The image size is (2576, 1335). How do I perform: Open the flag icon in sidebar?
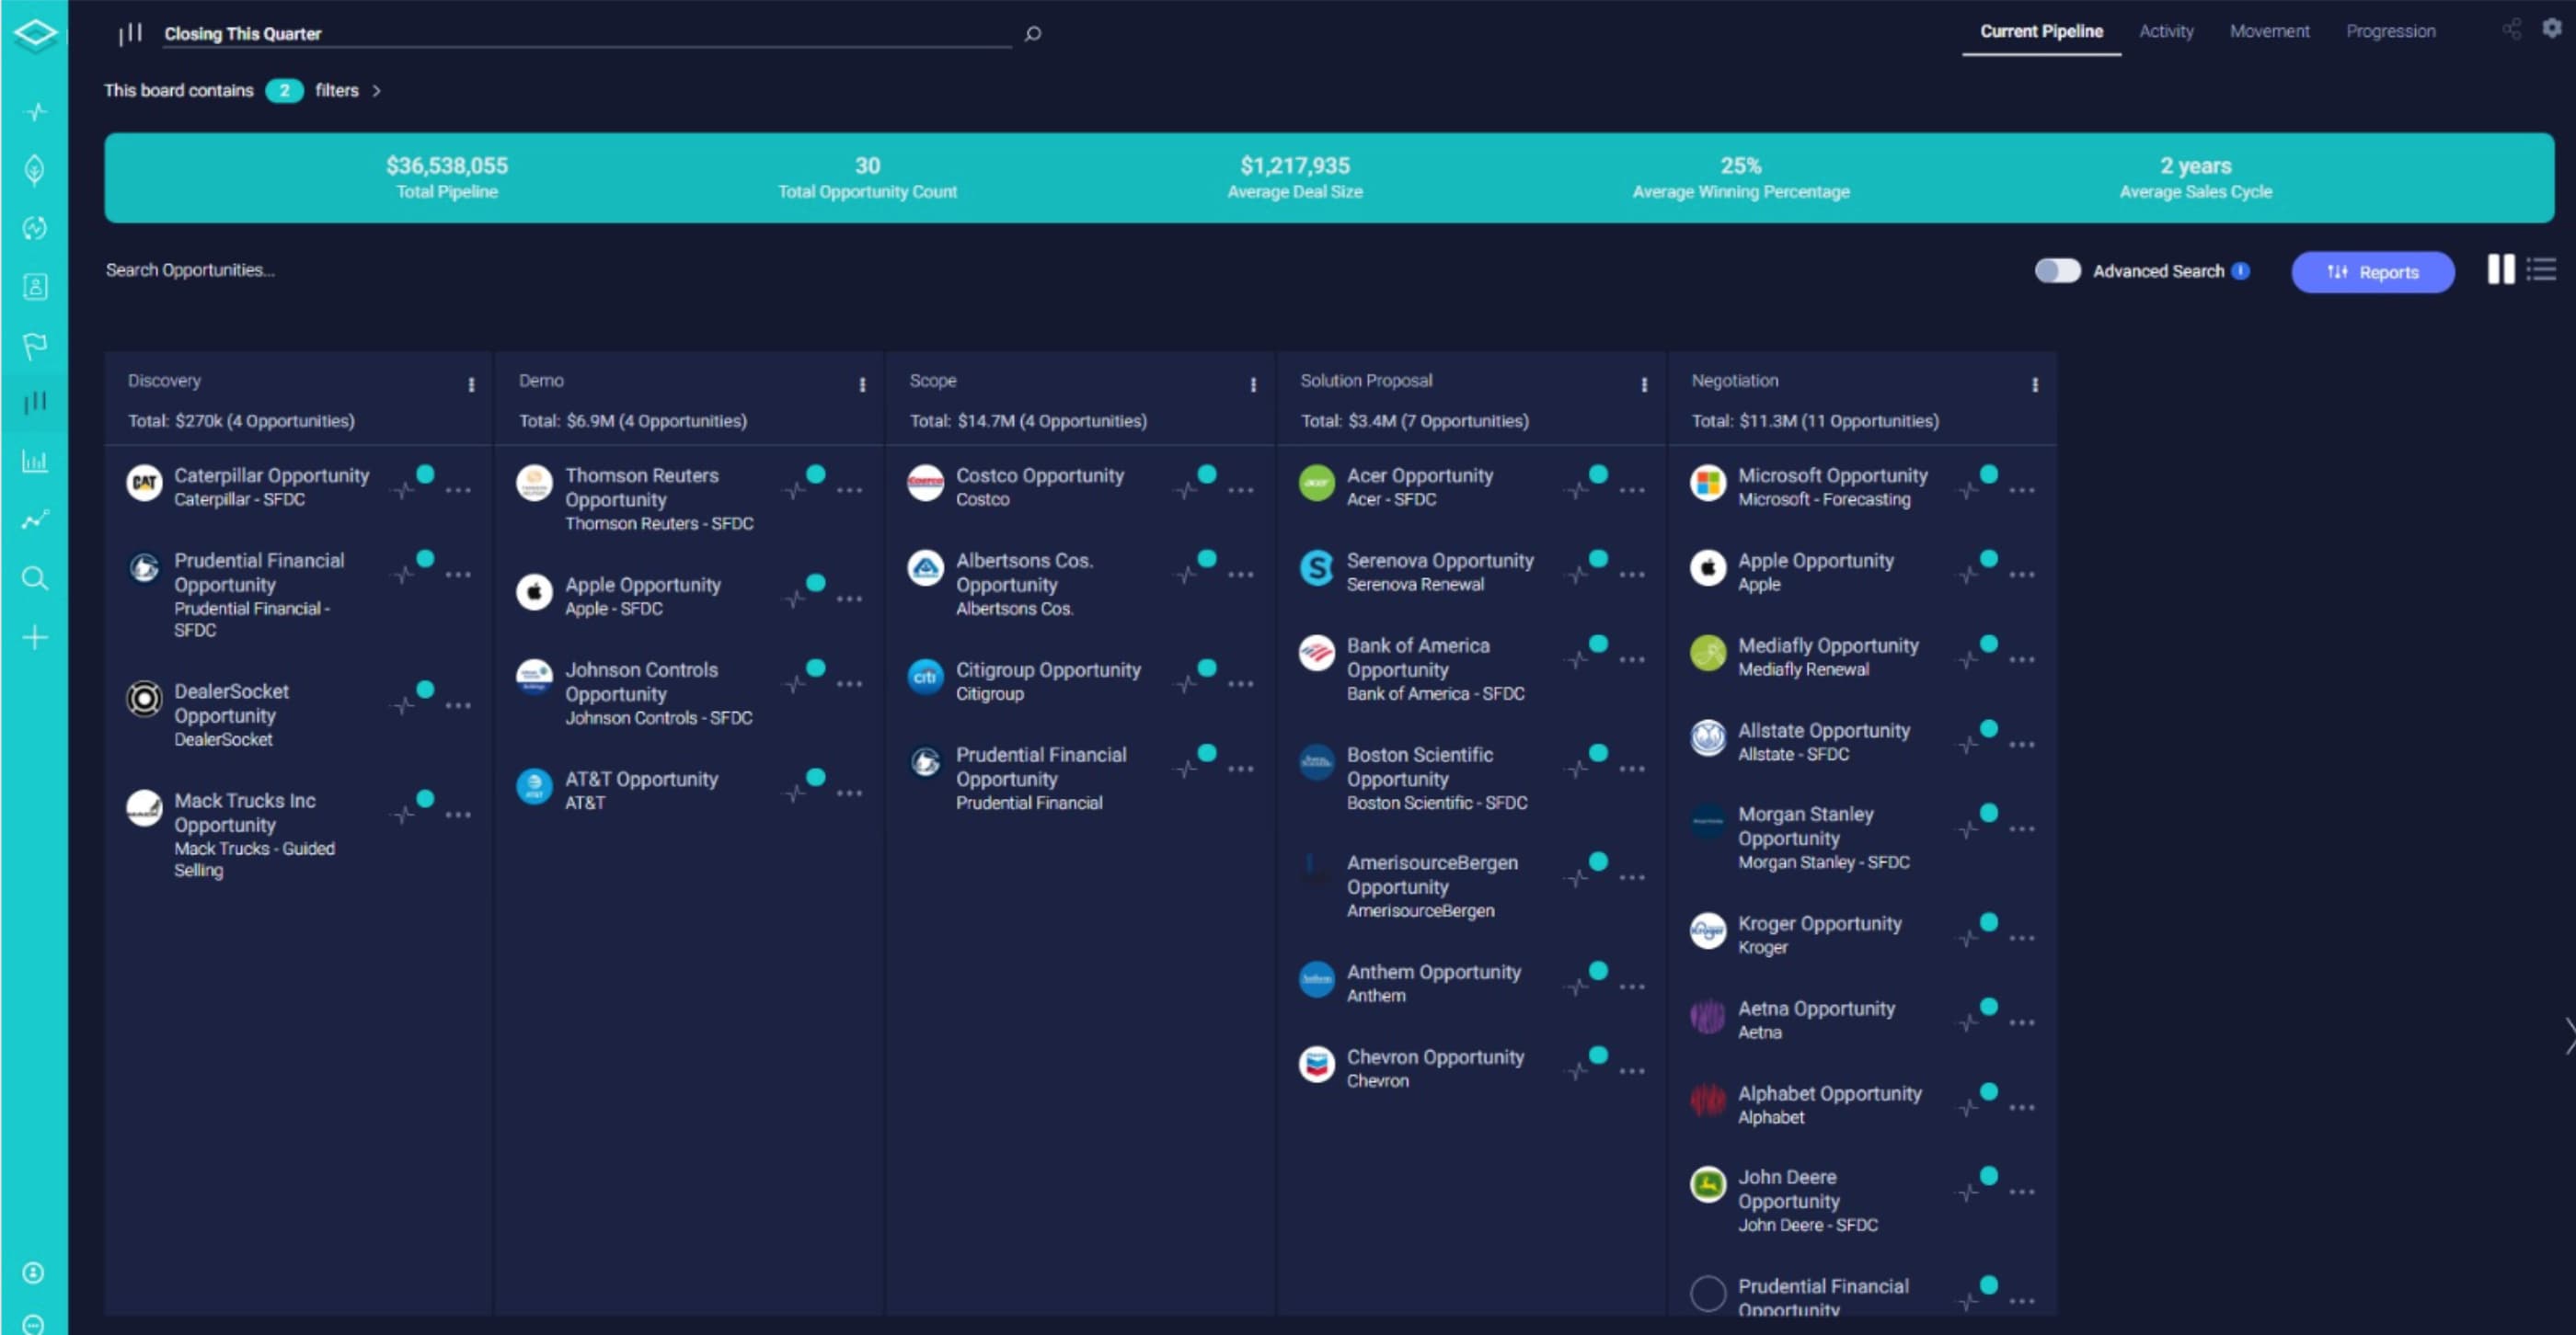pyautogui.click(x=35, y=346)
